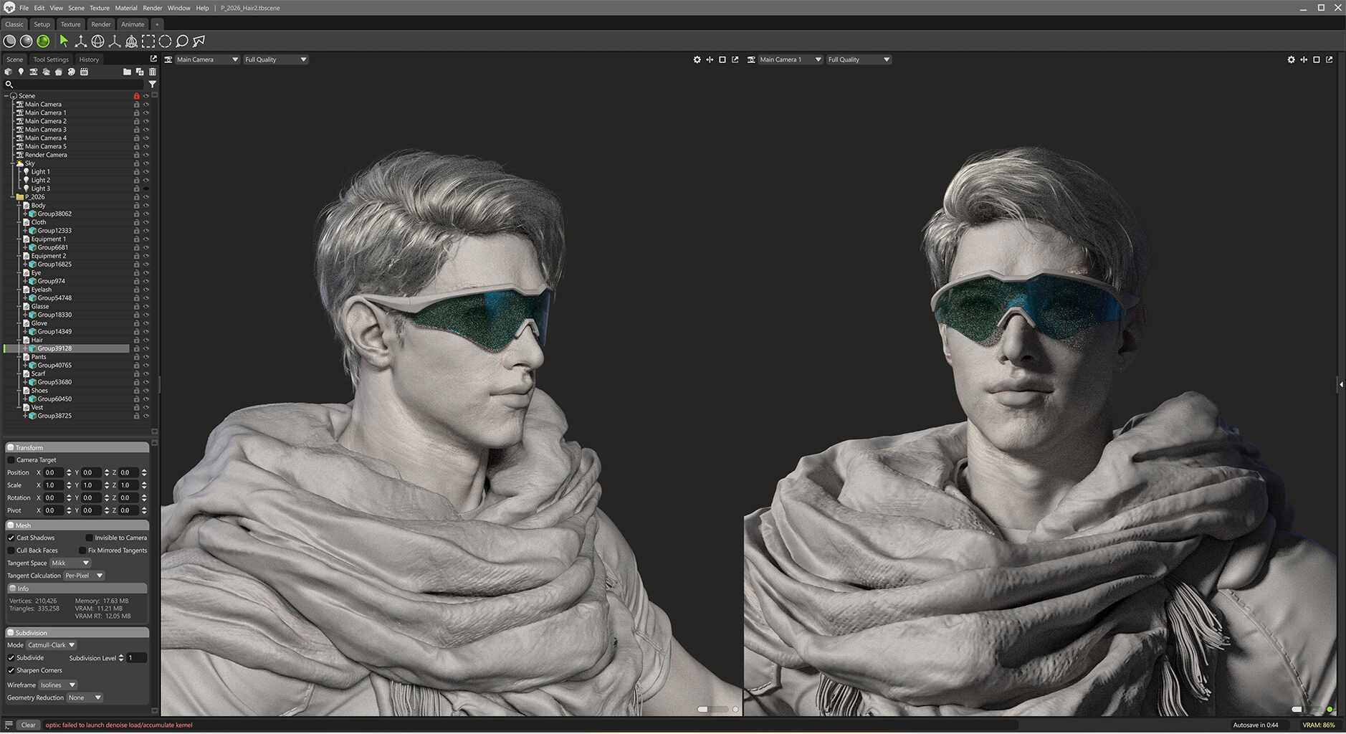Open the Wireframe Isolines dropdown
1346x734 pixels.
(x=57, y=685)
